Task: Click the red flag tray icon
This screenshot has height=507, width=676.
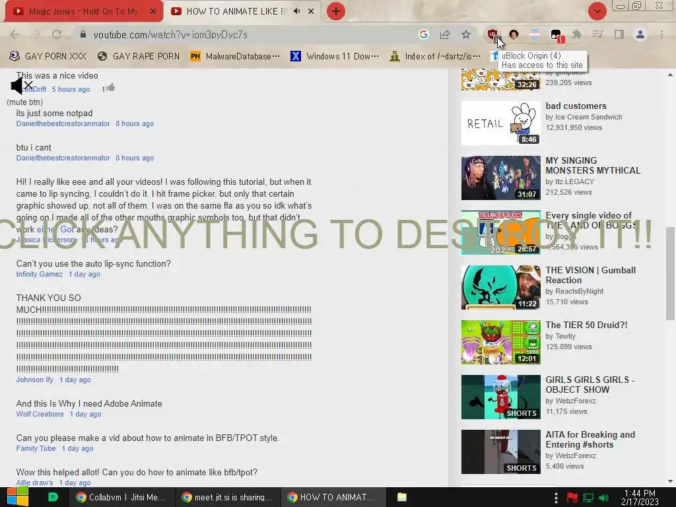Action: coord(572,498)
